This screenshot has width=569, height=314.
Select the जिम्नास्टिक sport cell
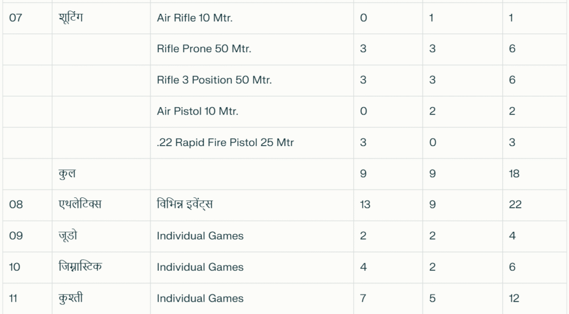(x=80, y=267)
